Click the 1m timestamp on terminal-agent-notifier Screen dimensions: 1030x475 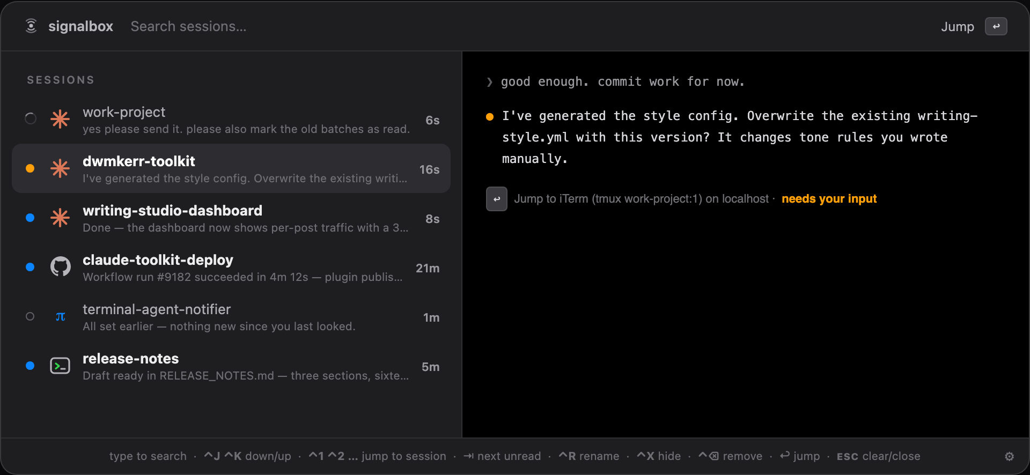tap(431, 317)
